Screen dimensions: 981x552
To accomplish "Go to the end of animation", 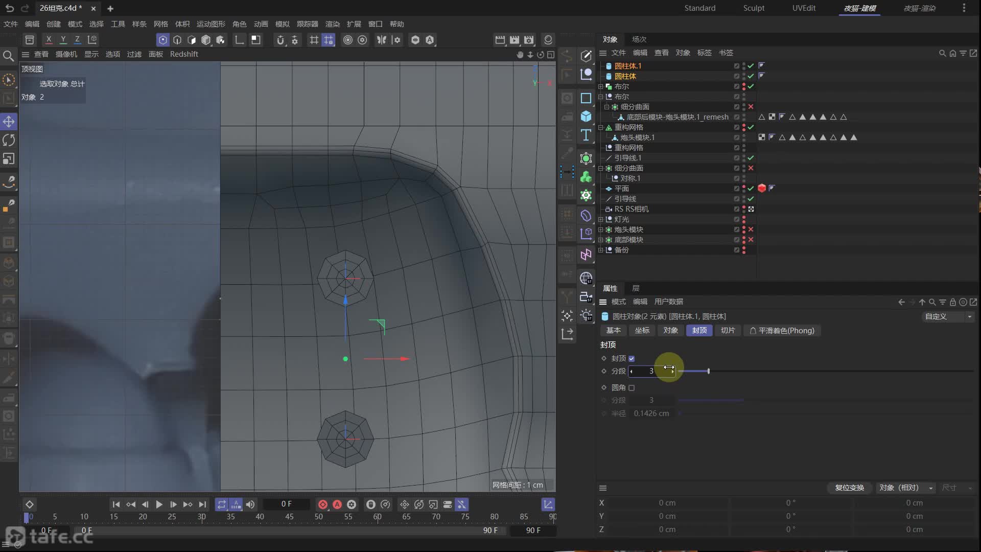I will (202, 504).
